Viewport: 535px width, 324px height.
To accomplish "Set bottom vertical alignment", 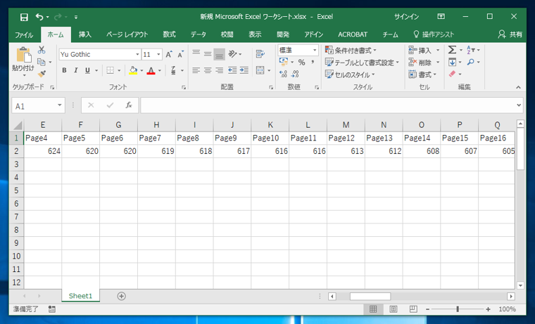I will pyautogui.click(x=219, y=55).
